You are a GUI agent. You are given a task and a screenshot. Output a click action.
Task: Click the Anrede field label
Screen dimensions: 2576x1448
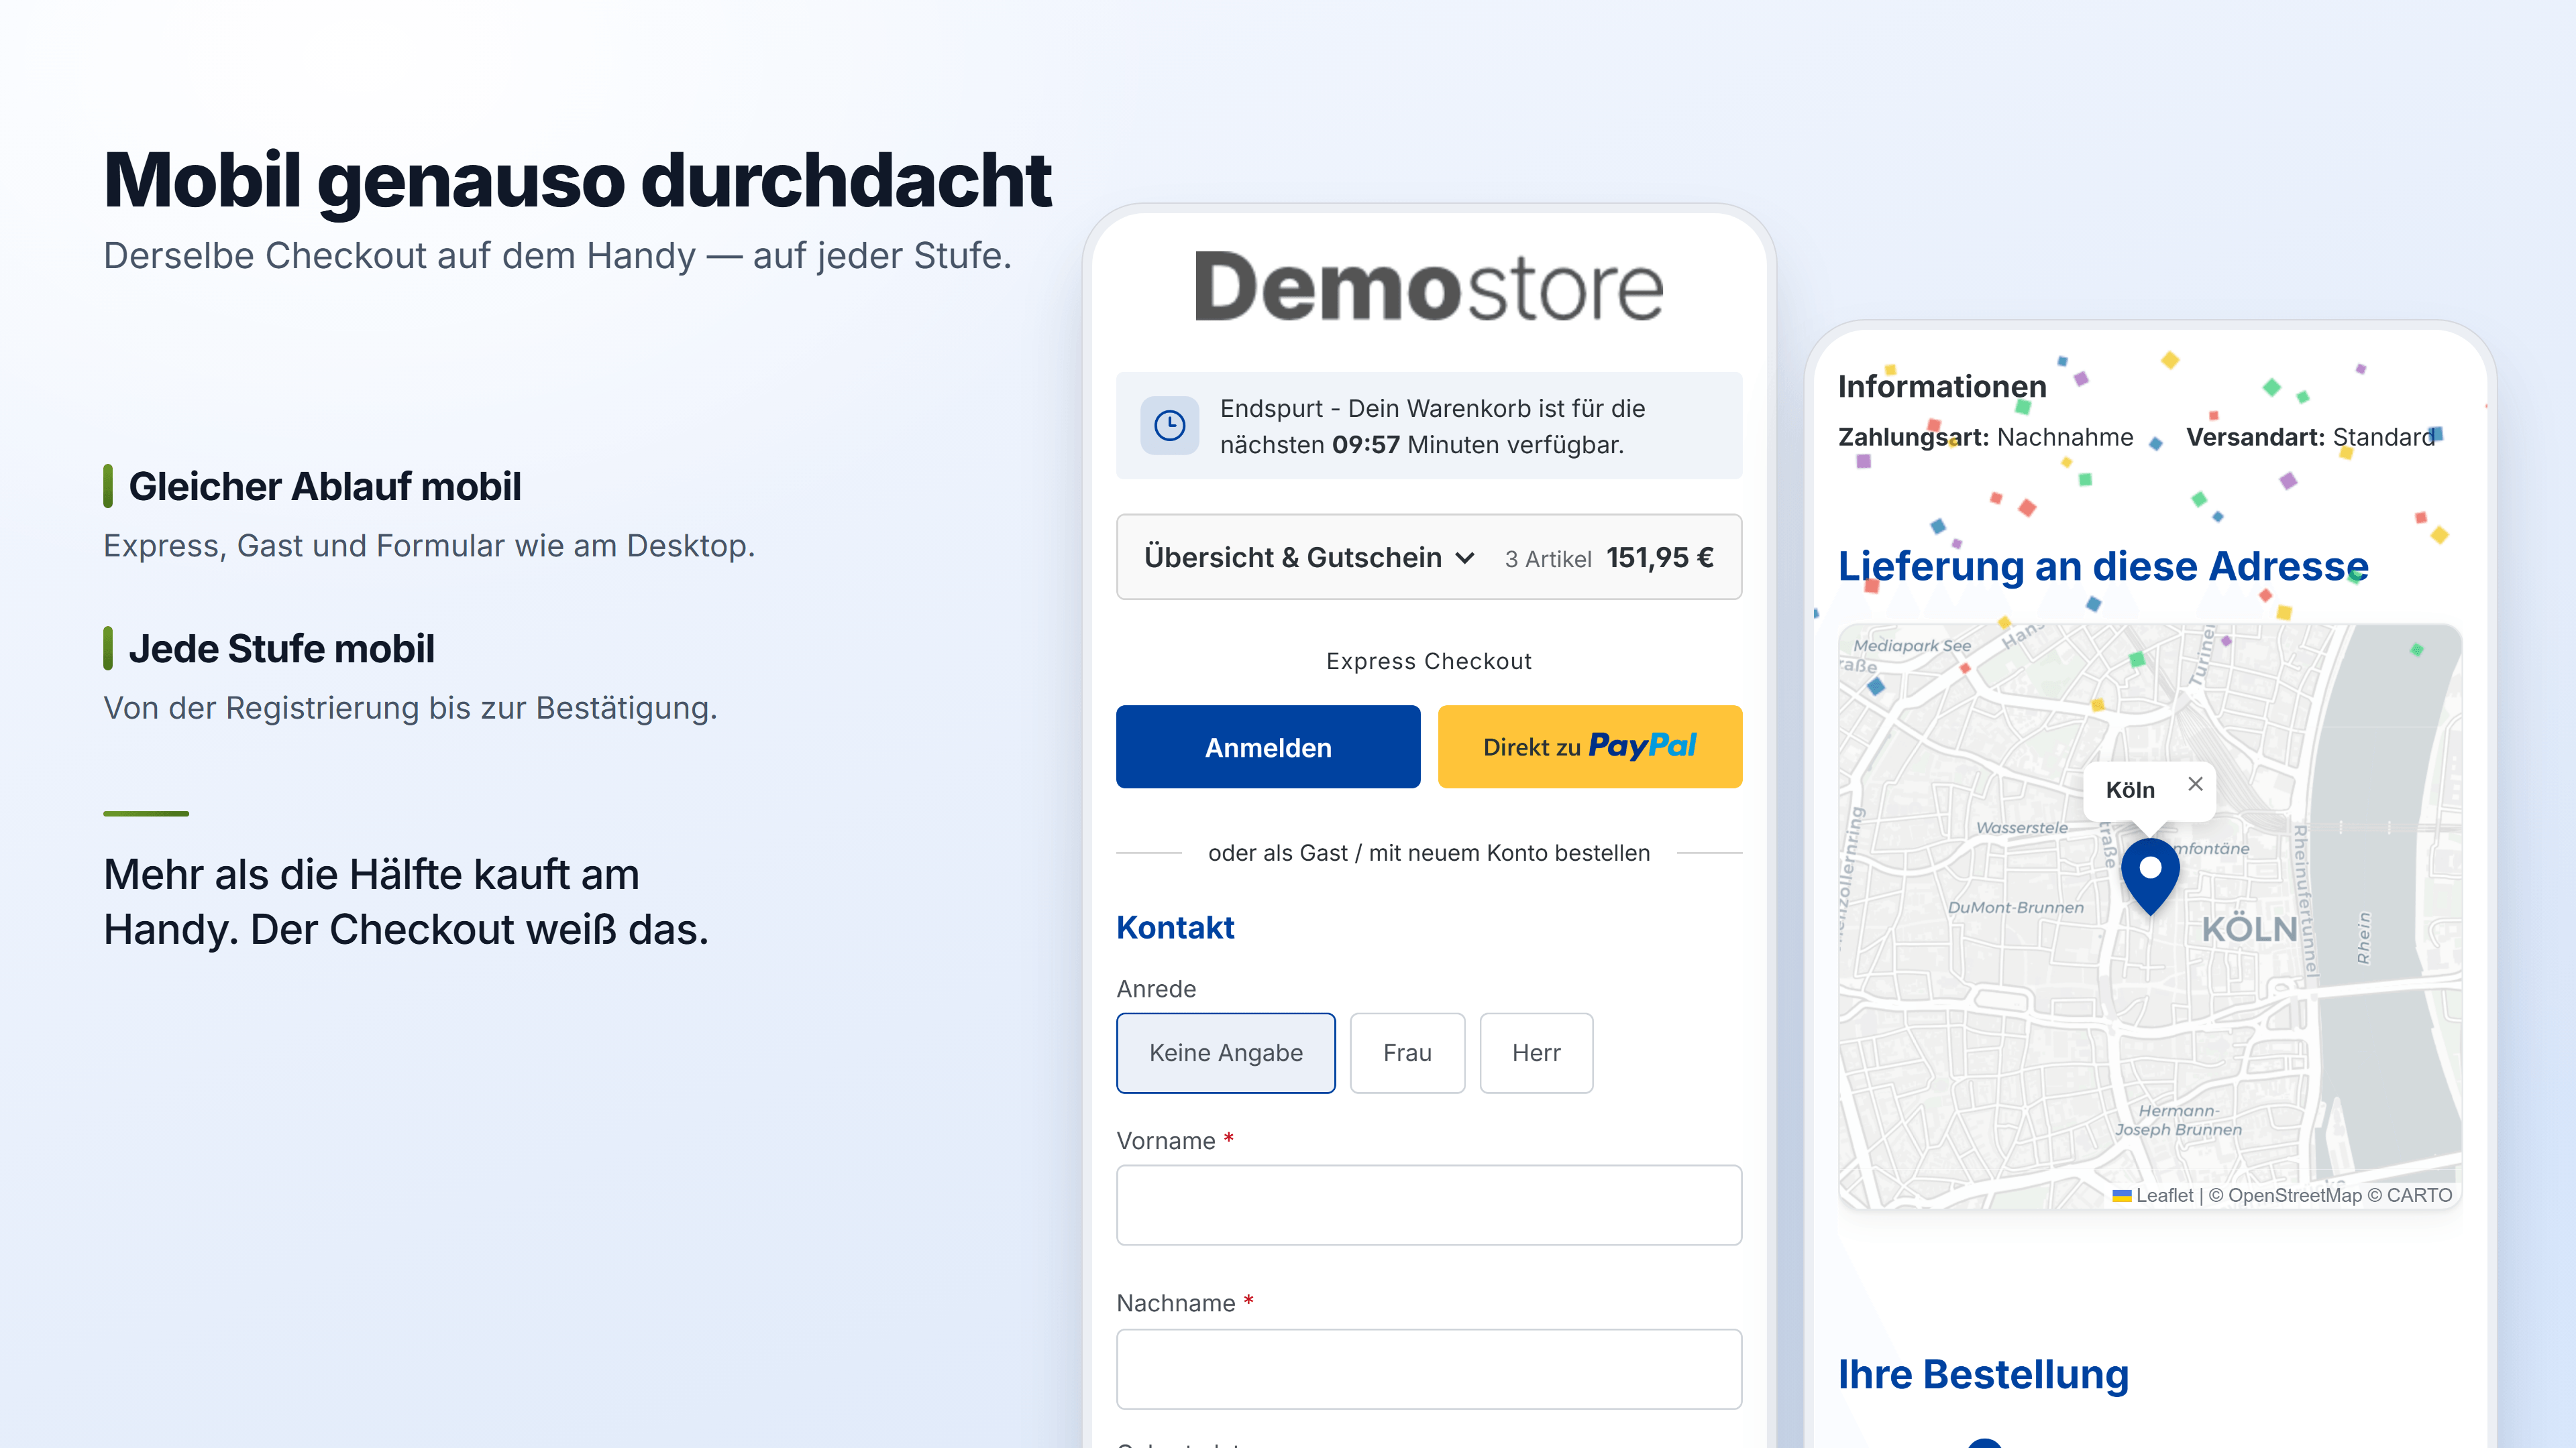click(1156, 989)
